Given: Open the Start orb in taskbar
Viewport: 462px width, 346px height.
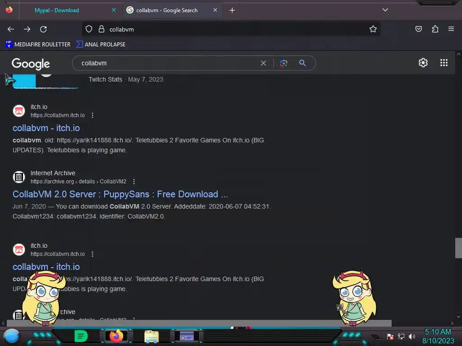Looking at the screenshot, I should pos(11,337).
